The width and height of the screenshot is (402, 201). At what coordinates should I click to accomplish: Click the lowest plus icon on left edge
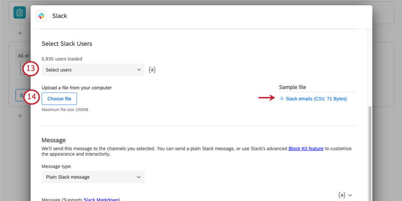point(20,116)
